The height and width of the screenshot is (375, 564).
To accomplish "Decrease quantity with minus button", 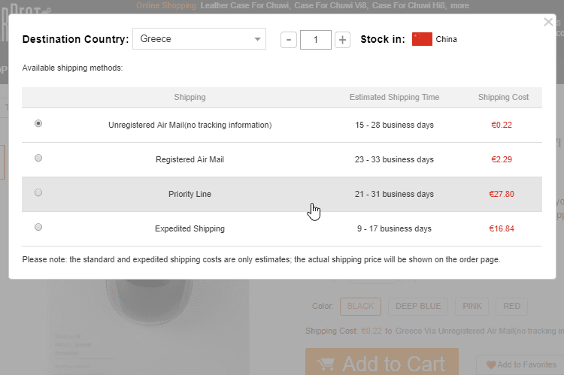I will (288, 39).
